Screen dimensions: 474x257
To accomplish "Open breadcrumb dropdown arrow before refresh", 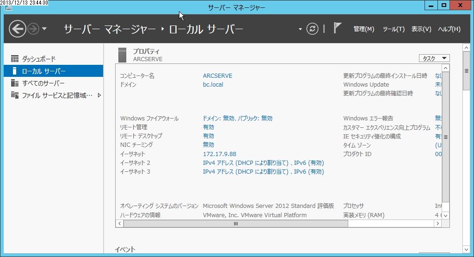I will (300, 29).
